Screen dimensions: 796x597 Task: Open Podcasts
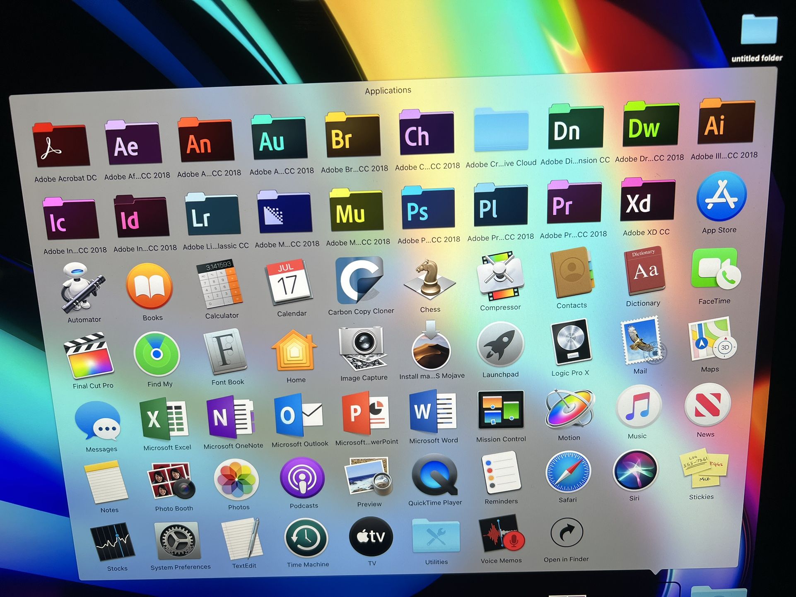[302, 477]
